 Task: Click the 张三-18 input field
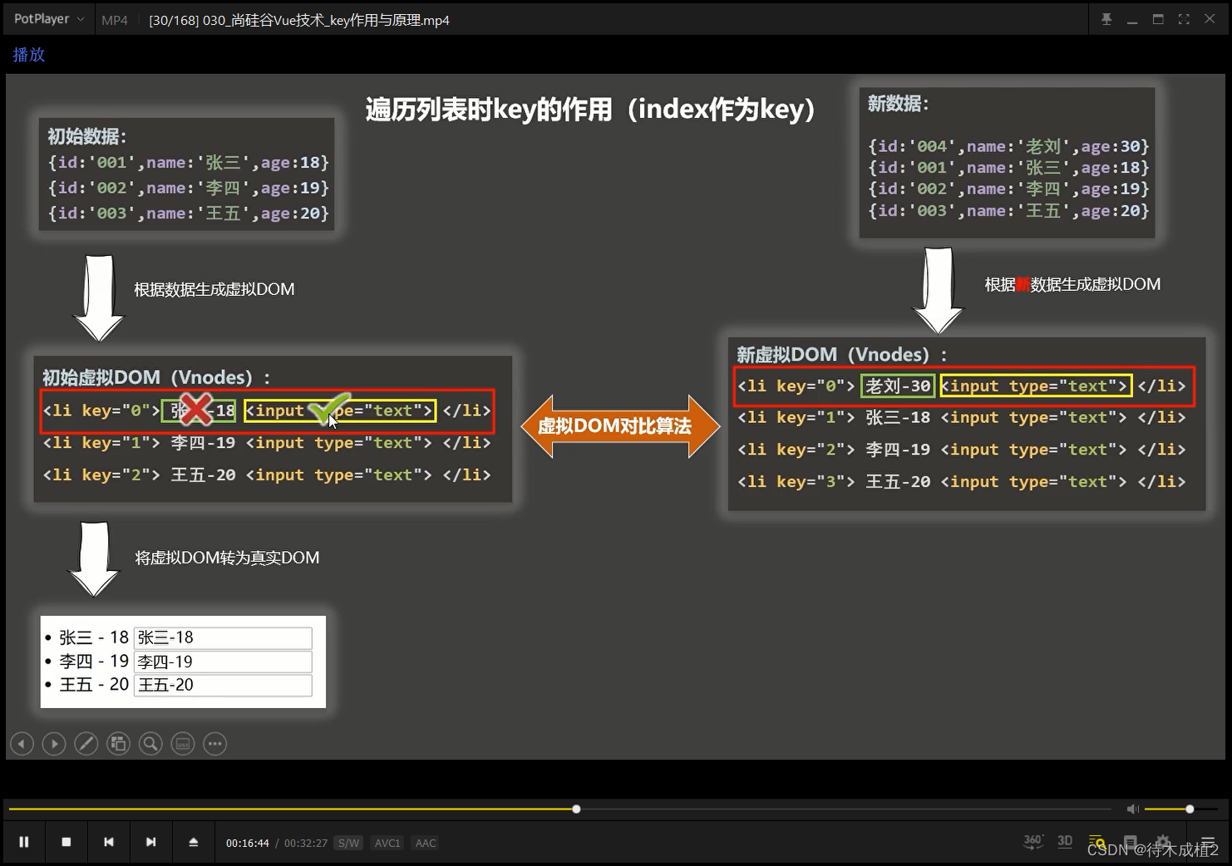coord(223,637)
